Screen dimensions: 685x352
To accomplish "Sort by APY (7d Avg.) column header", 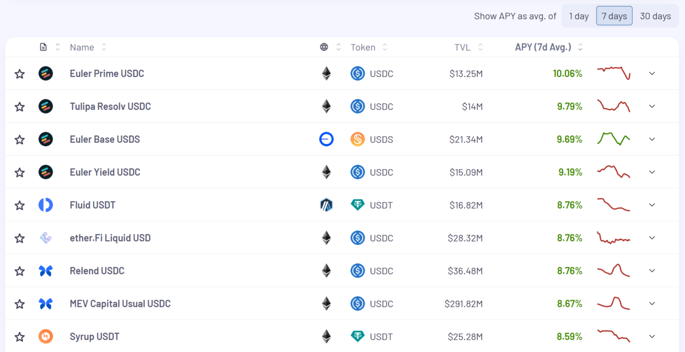I will 543,47.
